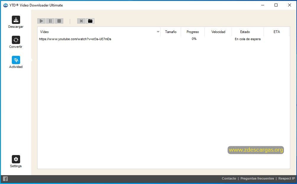Viewport: 297px width, 184px height.
Task: Open the download folder icon
Action: [90, 21]
